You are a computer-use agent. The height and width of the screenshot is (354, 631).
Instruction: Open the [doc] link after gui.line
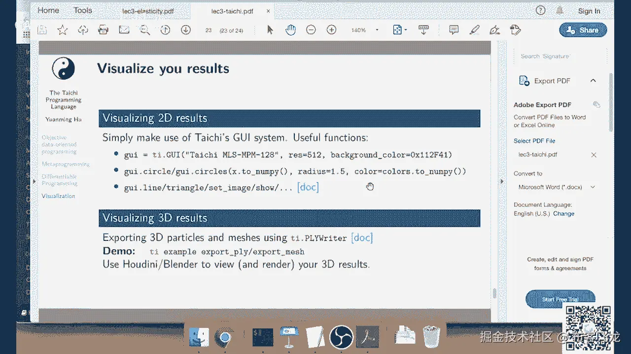click(x=308, y=187)
